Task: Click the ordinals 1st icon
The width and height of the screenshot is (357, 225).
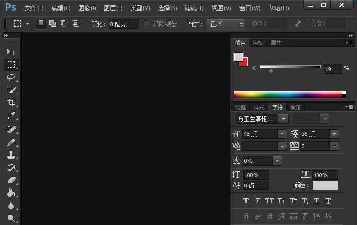Action: [316, 216]
